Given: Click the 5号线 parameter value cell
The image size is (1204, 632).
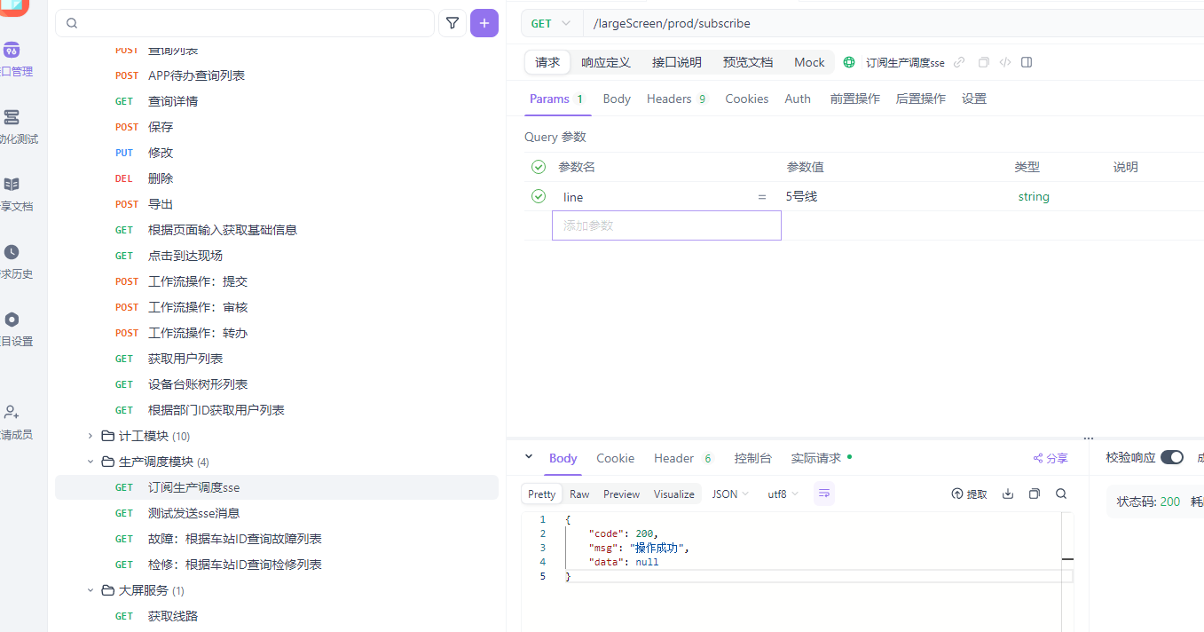Looking at the screenshot, I should coord(894,196).
